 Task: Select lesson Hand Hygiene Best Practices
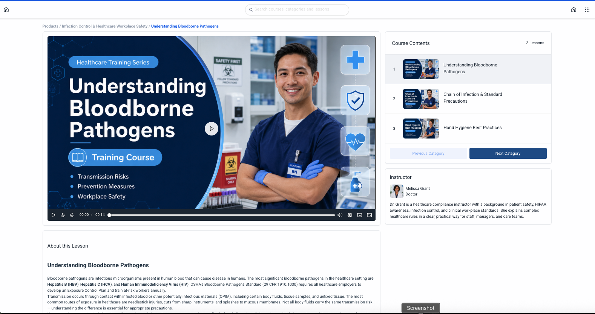pos(468,128)
